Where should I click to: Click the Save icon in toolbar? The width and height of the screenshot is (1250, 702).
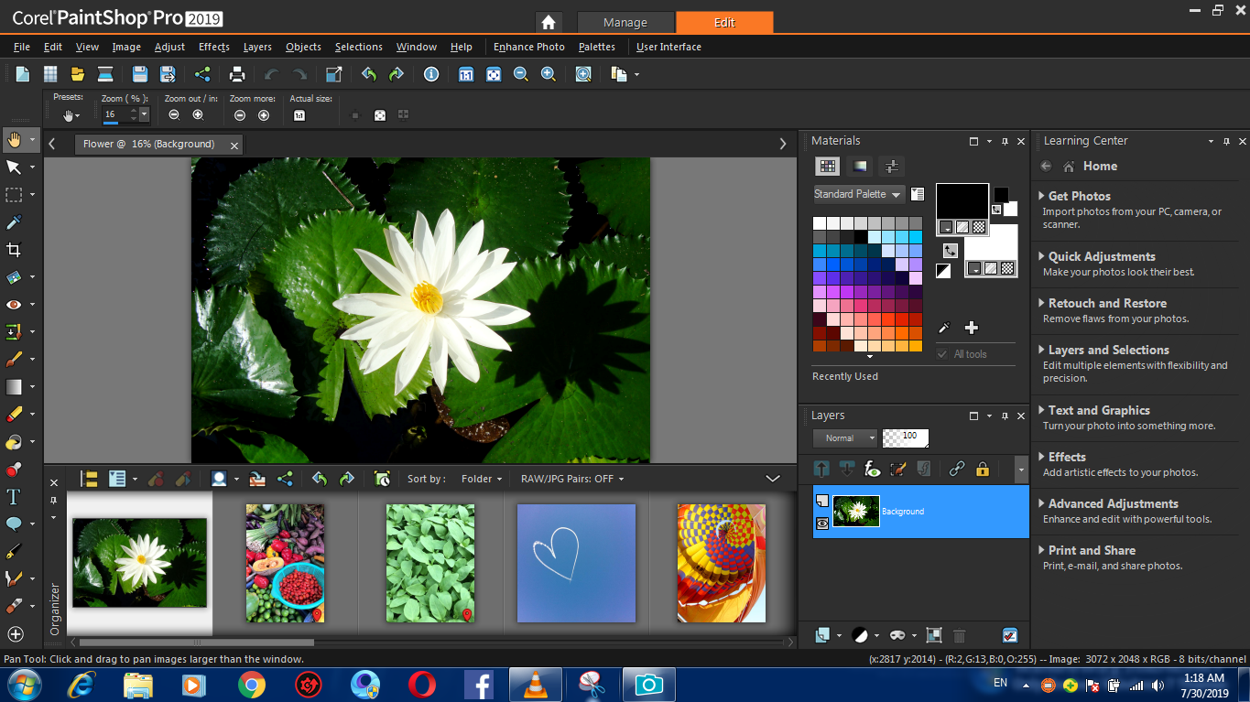(139, 75)
